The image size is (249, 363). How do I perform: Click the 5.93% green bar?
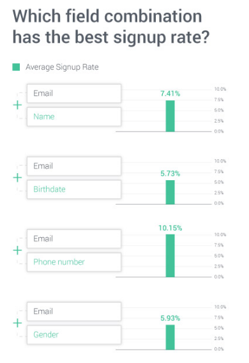(x=170, y=337)
